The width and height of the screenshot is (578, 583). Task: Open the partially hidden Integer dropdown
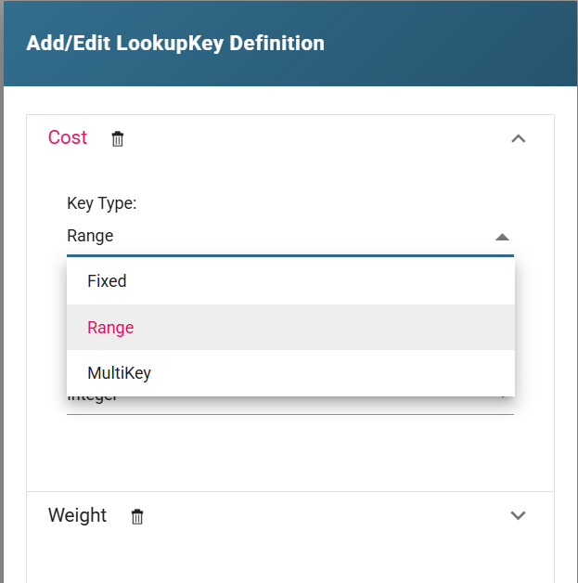click(x=278, y=404)
